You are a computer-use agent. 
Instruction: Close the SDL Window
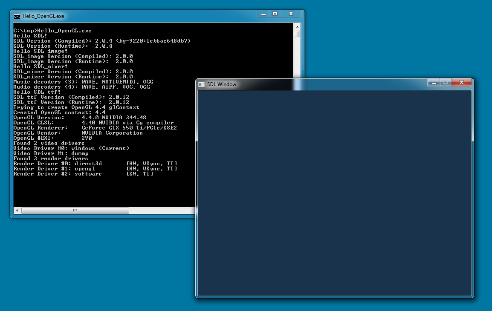pos(461,83)
